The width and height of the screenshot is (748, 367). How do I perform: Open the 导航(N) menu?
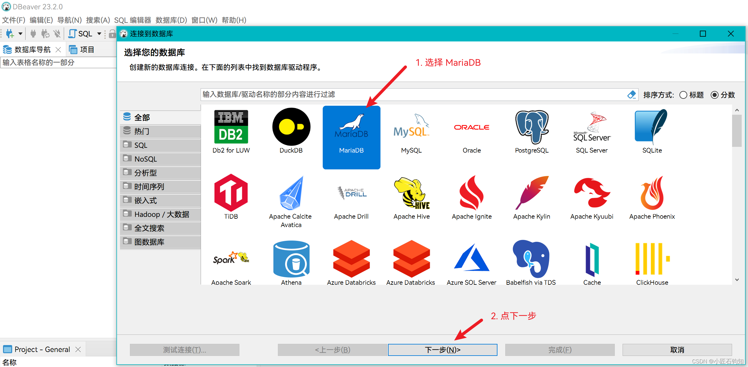click(69, 20)
